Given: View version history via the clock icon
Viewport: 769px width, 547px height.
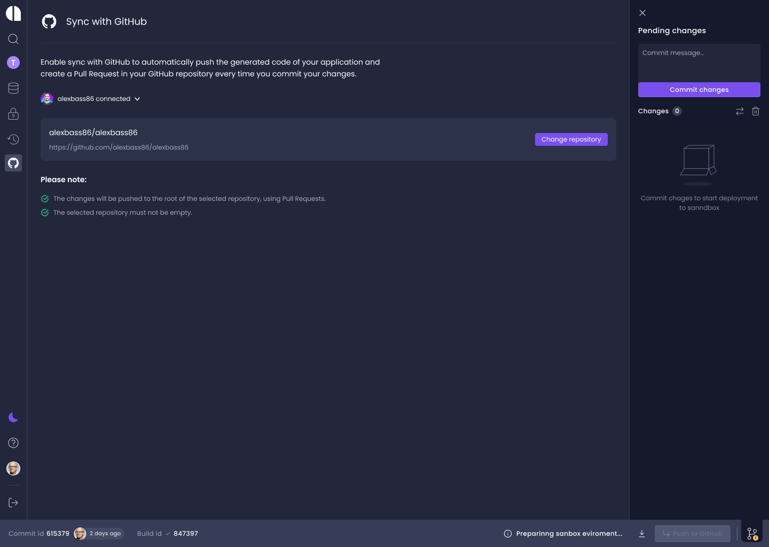Looking at the screenshot, I should (x=13, y=139).
